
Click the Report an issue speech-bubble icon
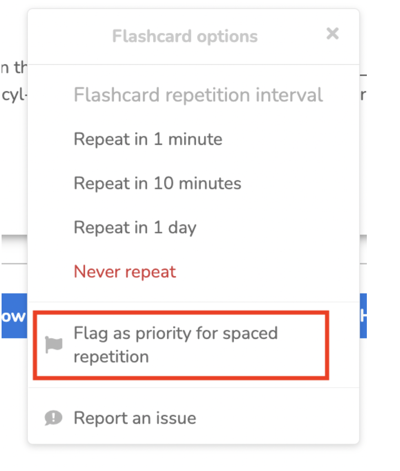click(54, 418)
